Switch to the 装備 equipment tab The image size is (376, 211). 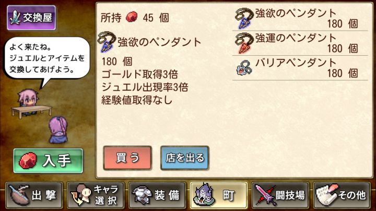pyautogui.click(x=157, y=195)
